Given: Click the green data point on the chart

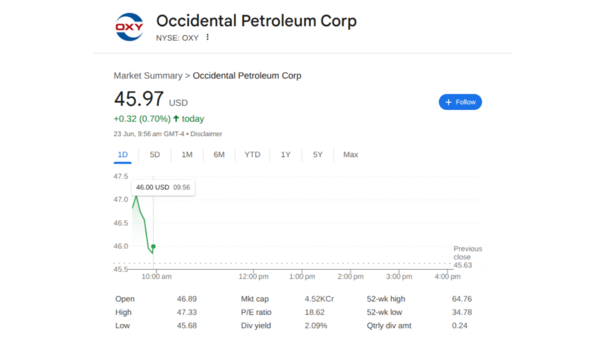Looking at the screenshot, I should click(x=152, y=247).
